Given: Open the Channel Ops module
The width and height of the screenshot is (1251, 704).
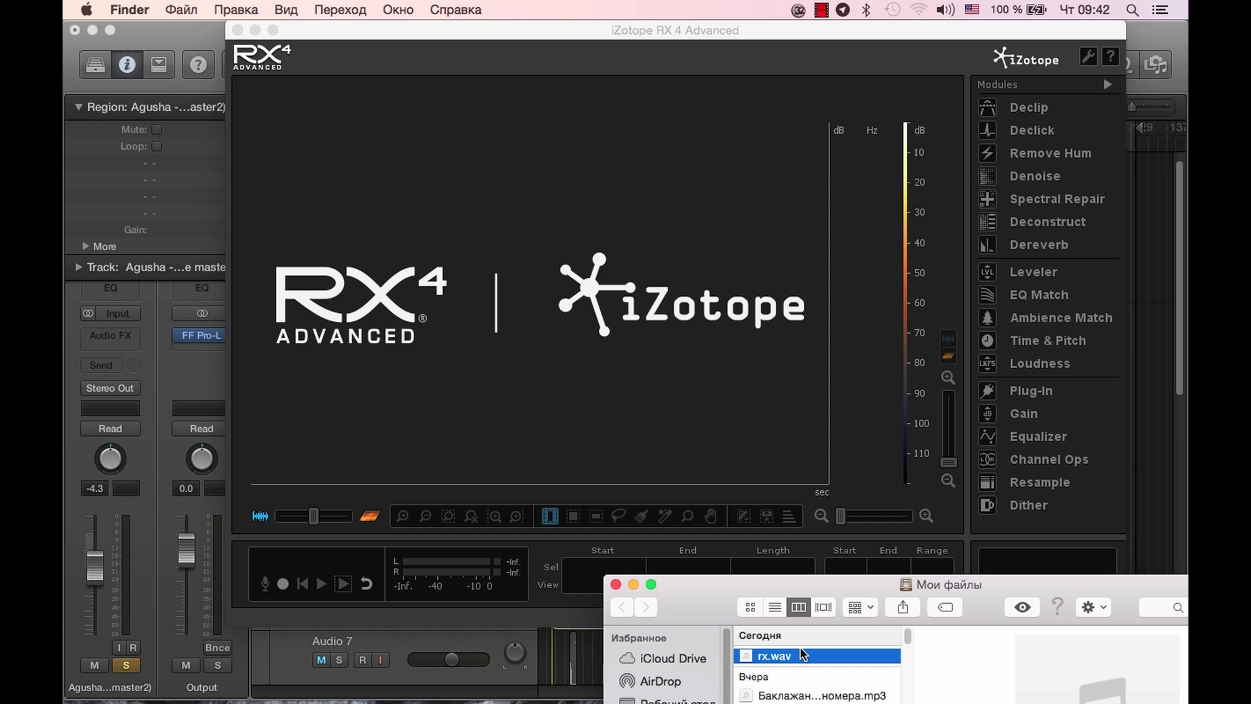Looking at the screenshot, I should coord(1048,459).
